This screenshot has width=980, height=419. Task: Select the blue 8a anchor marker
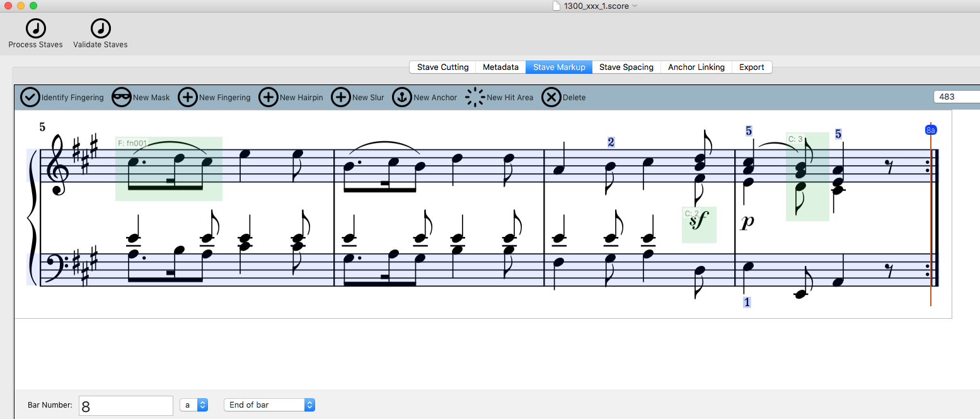pos(931,130)
